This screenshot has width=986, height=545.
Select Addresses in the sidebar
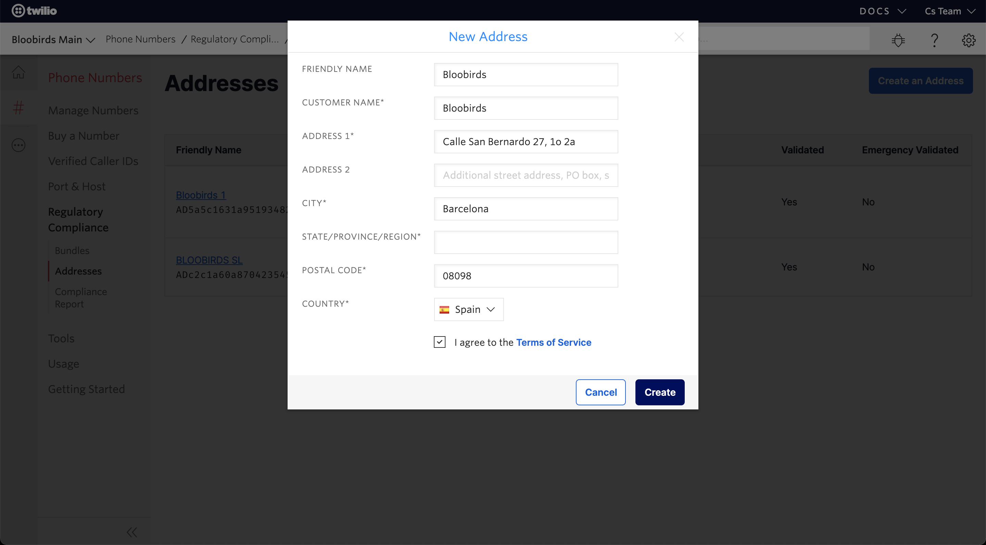78,271
